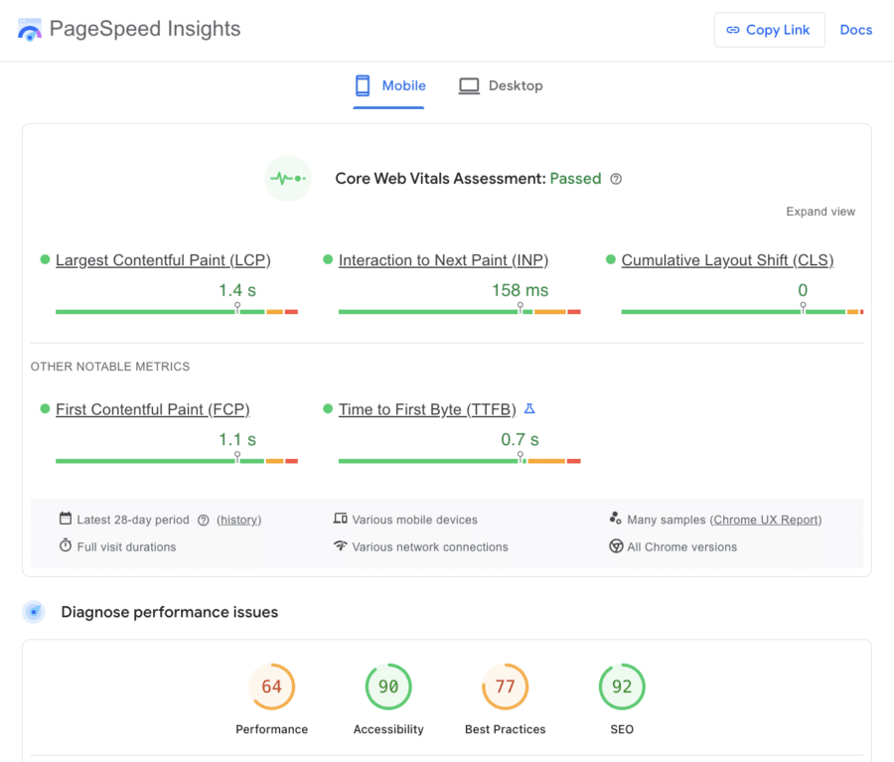
Task: Click the All Chrome versions text
Action: [x=681, y=547]
